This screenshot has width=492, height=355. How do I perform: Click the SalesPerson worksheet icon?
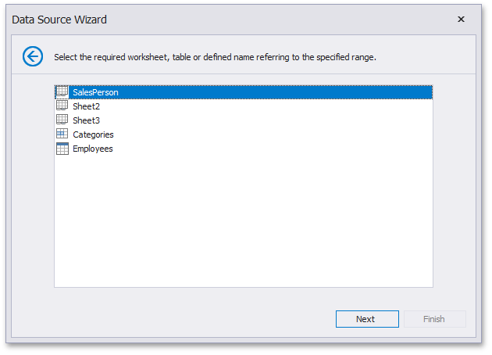[x=62, y=92]
